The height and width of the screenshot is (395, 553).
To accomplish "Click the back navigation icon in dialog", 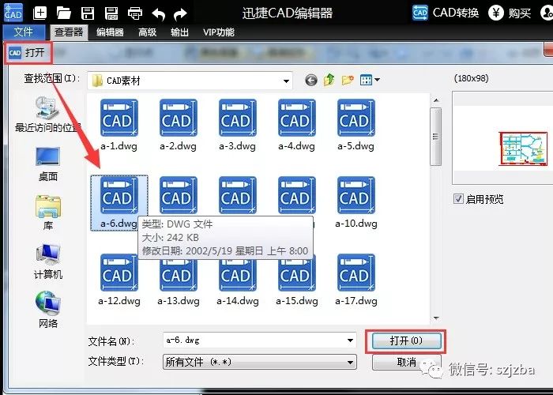I will (x=310, y=80).
